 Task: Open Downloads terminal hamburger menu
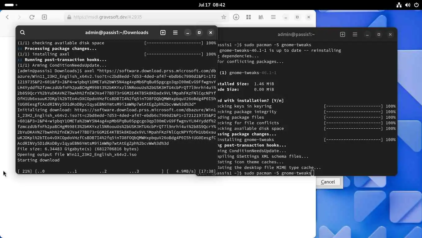[175, 32]
